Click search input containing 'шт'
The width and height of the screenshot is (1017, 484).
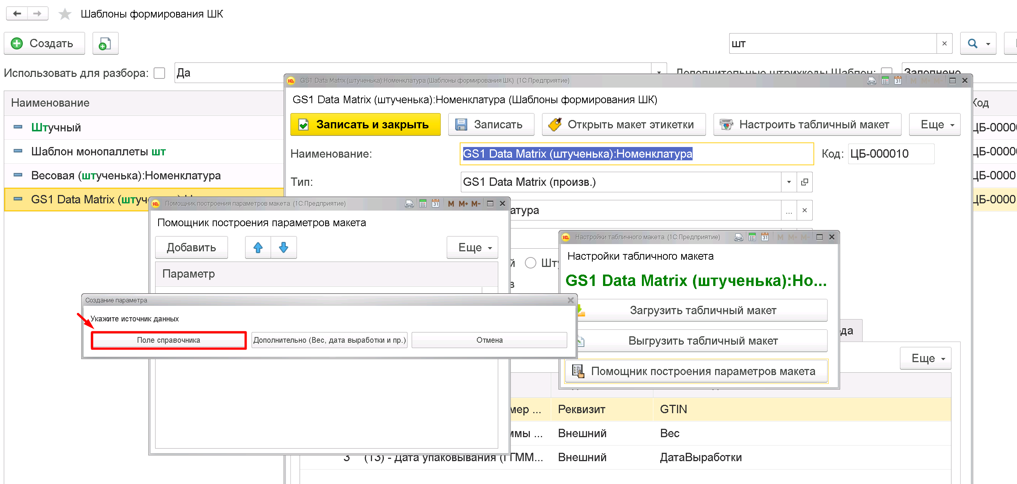[x=832, y=43]
